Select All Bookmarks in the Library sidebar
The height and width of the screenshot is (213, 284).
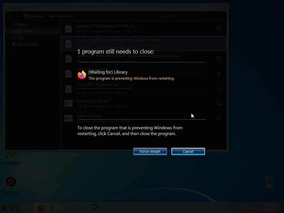click(27, 44)
